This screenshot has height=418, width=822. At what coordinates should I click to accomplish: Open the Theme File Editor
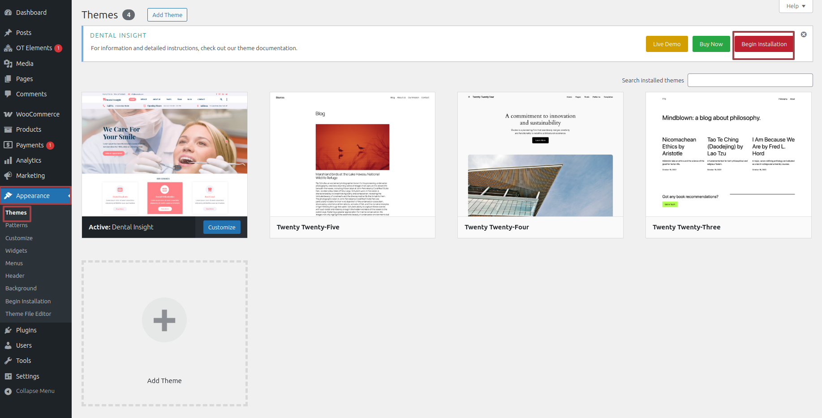(x=28, y=314)
